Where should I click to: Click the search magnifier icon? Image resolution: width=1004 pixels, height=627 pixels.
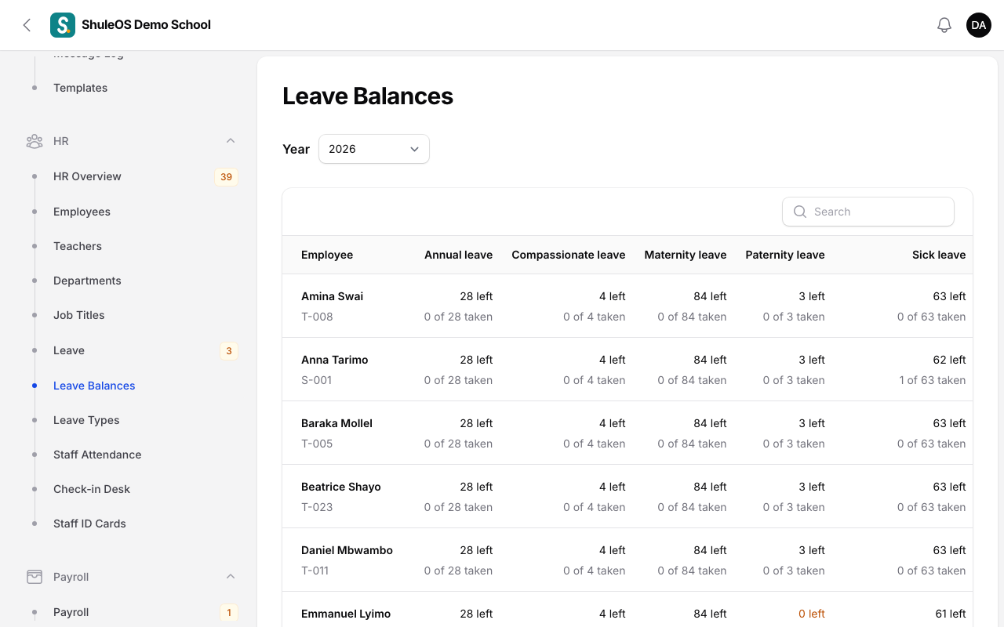point(800,212)
